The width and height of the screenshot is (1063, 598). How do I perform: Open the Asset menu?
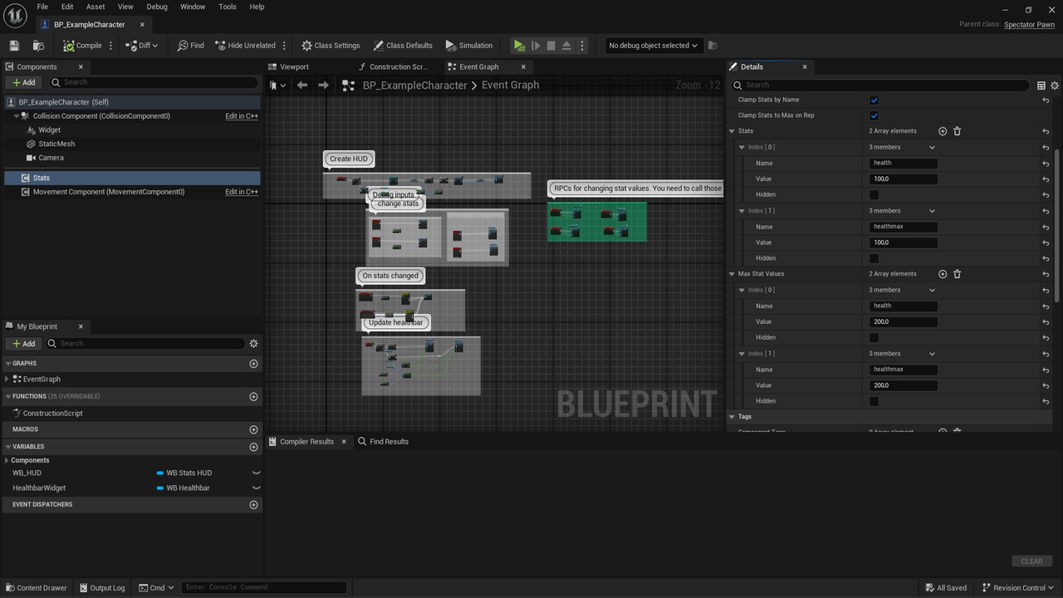[x=96, y=7]
